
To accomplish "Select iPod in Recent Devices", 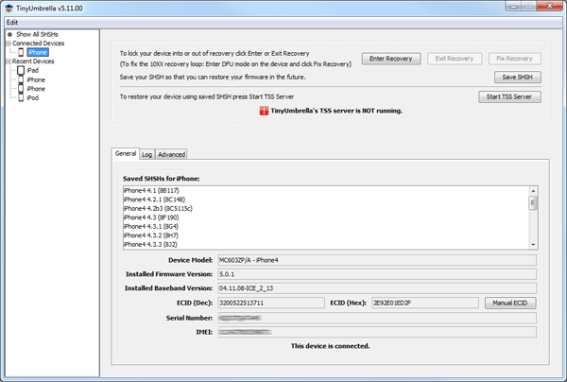I will coord(32,97).
